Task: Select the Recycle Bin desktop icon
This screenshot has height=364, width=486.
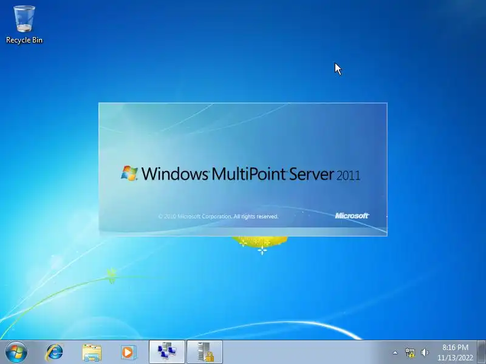Action: pyautogui.click(x=24, y=24)
